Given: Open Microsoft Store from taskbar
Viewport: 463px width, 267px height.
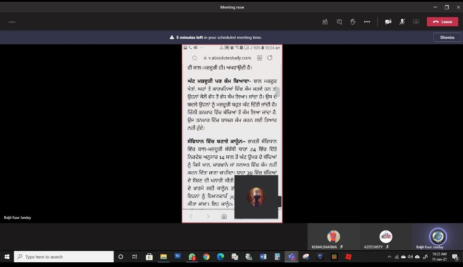Looking at the screenshot, I should (x=149, y=257).
